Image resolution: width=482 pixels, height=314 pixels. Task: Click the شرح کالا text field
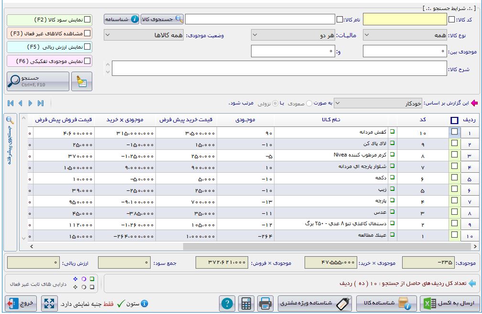pyautogui.click(x=277, y=68)
